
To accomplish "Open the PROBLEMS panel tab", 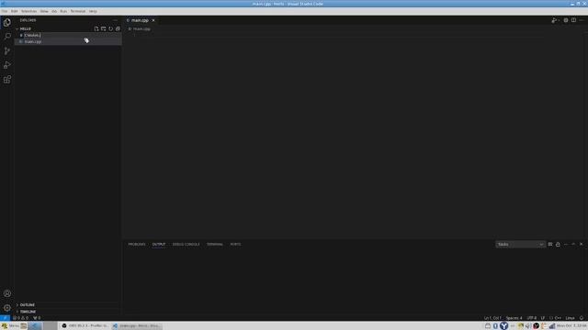I will (x=137, y=245).
